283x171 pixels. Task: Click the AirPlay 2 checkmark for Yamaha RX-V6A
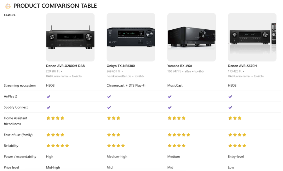(x=169, y=96)
